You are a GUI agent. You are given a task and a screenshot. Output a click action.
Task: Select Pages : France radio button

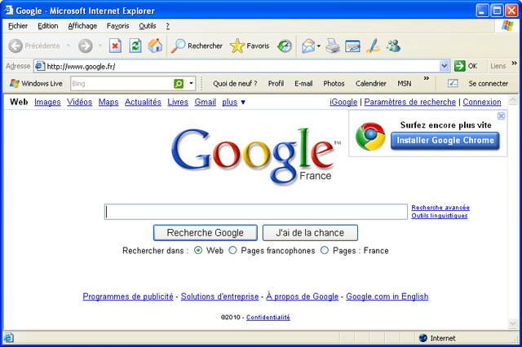click(x=325, y=250)
